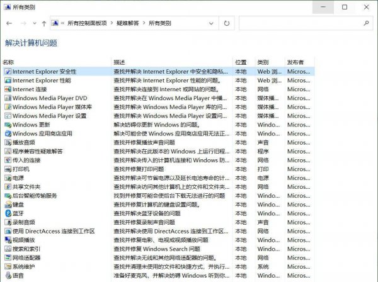378x282 pixels.
Task: Click description 查找并修复 Windows Search 问题
Action: (x=157, y=249)
